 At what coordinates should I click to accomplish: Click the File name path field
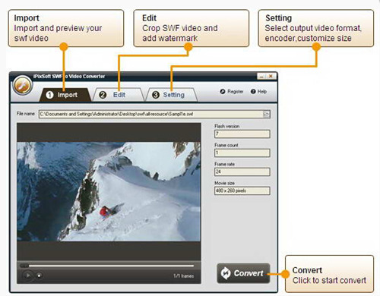154,114
